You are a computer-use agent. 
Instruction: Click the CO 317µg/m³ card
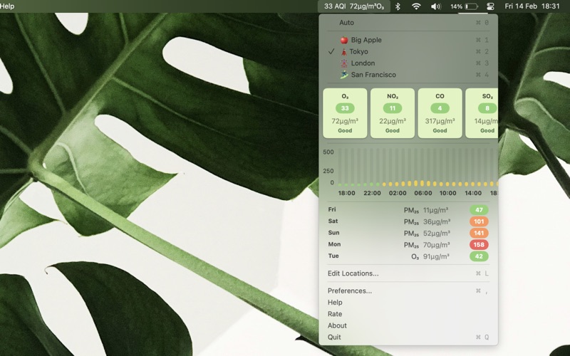440,113
